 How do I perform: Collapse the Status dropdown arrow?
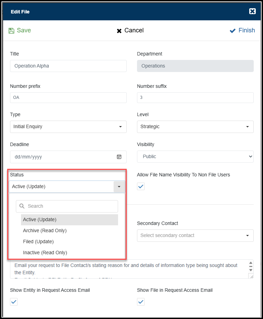[x=119, y=187]
